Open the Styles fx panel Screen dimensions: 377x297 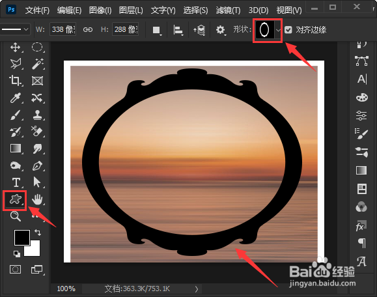point(361,225)
